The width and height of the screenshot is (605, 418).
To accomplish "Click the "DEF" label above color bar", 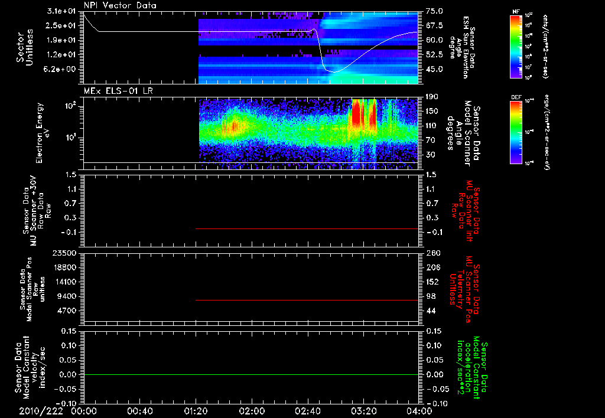I will click(x=516, y=97).
